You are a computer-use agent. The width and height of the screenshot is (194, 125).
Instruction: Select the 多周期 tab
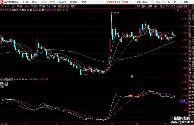click(66, 6)
